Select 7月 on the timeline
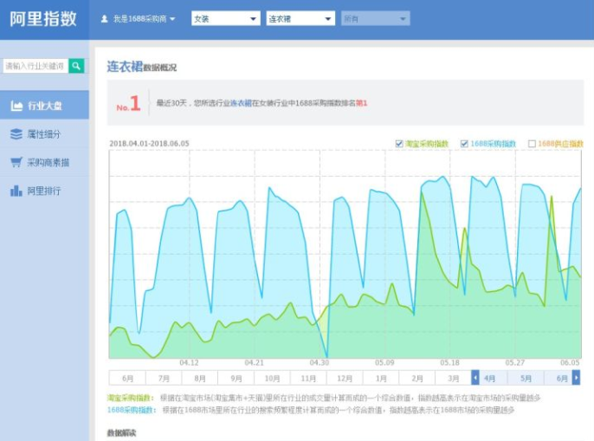Viewport: 594px width, 441px height. pyautogui.click(x=164, y=378)
